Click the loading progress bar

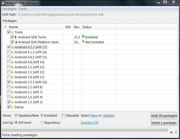85,130
